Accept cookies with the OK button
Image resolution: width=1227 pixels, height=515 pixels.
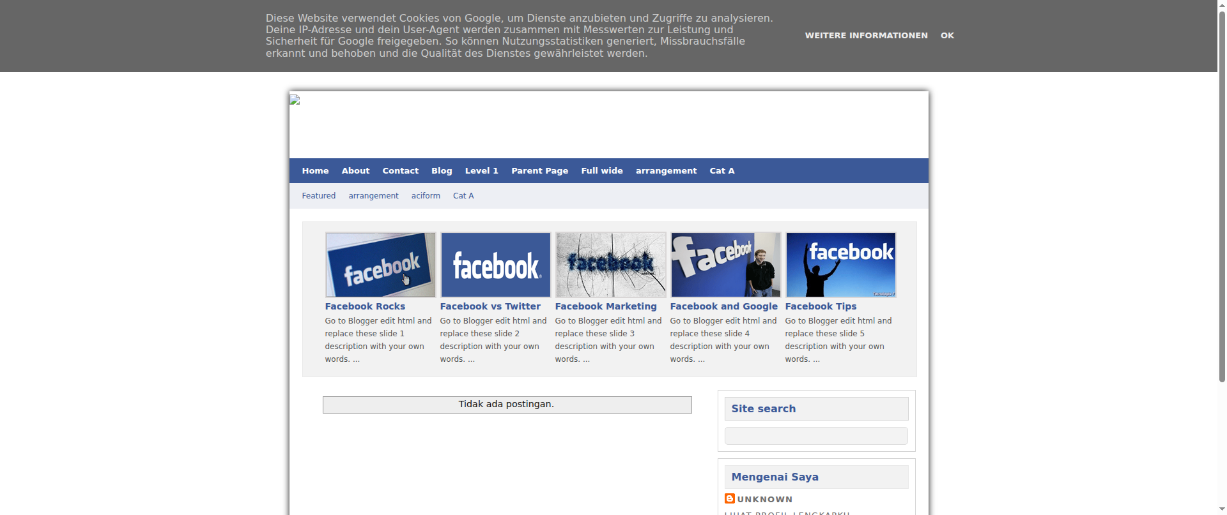pyautogui.click(x=947, y=36)
